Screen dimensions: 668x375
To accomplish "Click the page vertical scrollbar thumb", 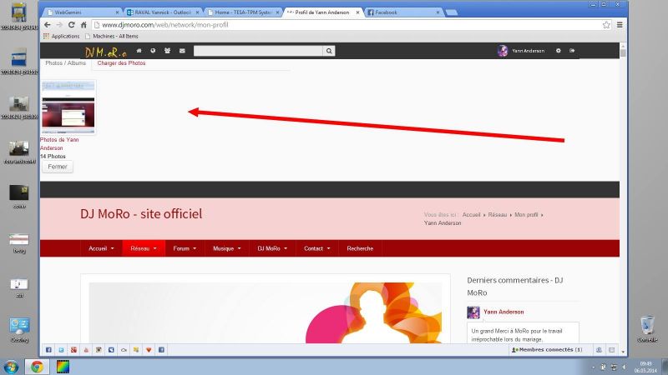I will 623,53.
